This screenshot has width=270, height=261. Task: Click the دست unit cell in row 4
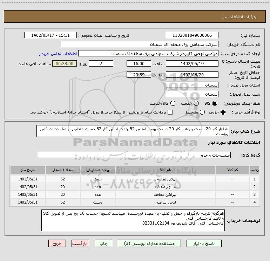[97, 202]
